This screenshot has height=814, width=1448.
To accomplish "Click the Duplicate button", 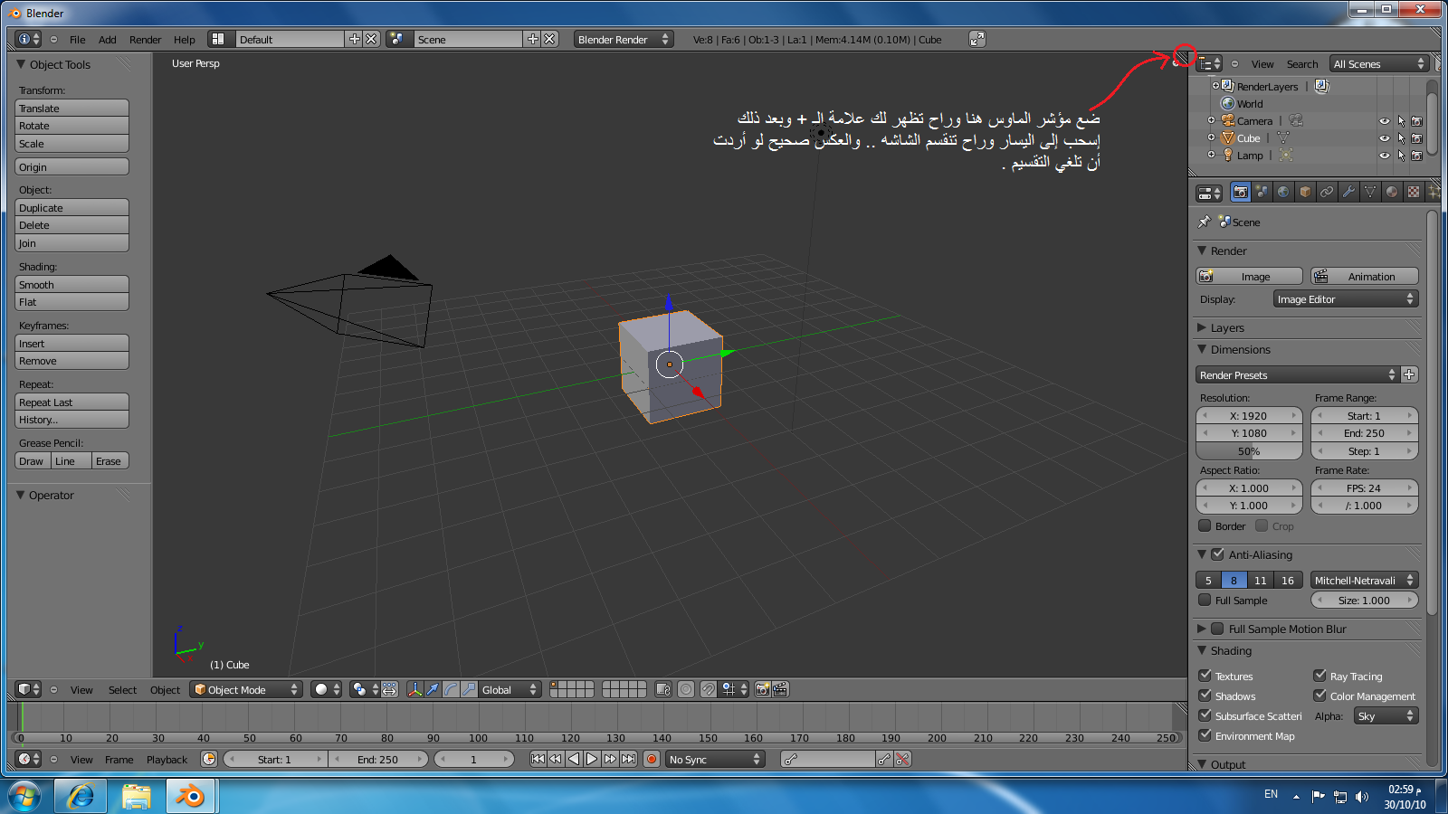I will pyautogui.click(x=72, y=207).
